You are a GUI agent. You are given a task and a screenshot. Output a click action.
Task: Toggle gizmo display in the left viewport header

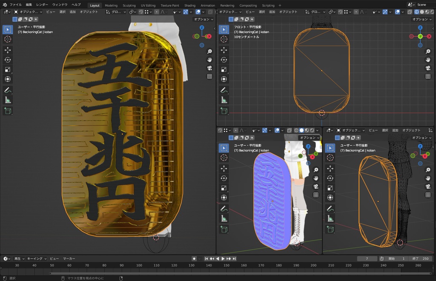[x=186, y=12]
